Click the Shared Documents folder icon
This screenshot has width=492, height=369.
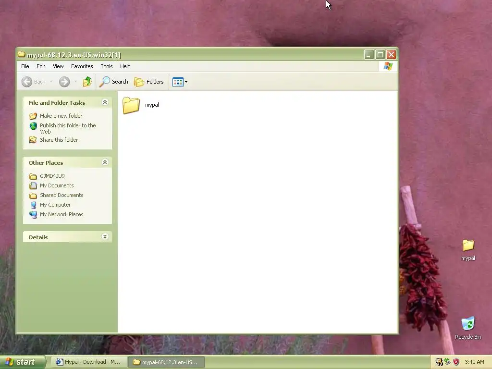[x=33, y=196]
